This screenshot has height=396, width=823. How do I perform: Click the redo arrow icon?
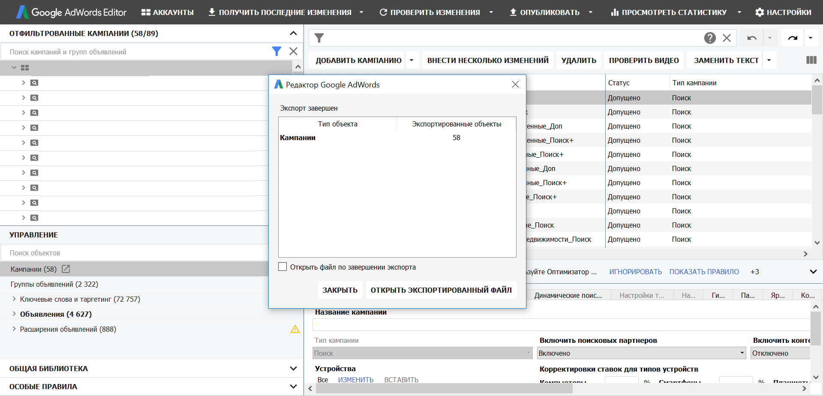point(793,38)
